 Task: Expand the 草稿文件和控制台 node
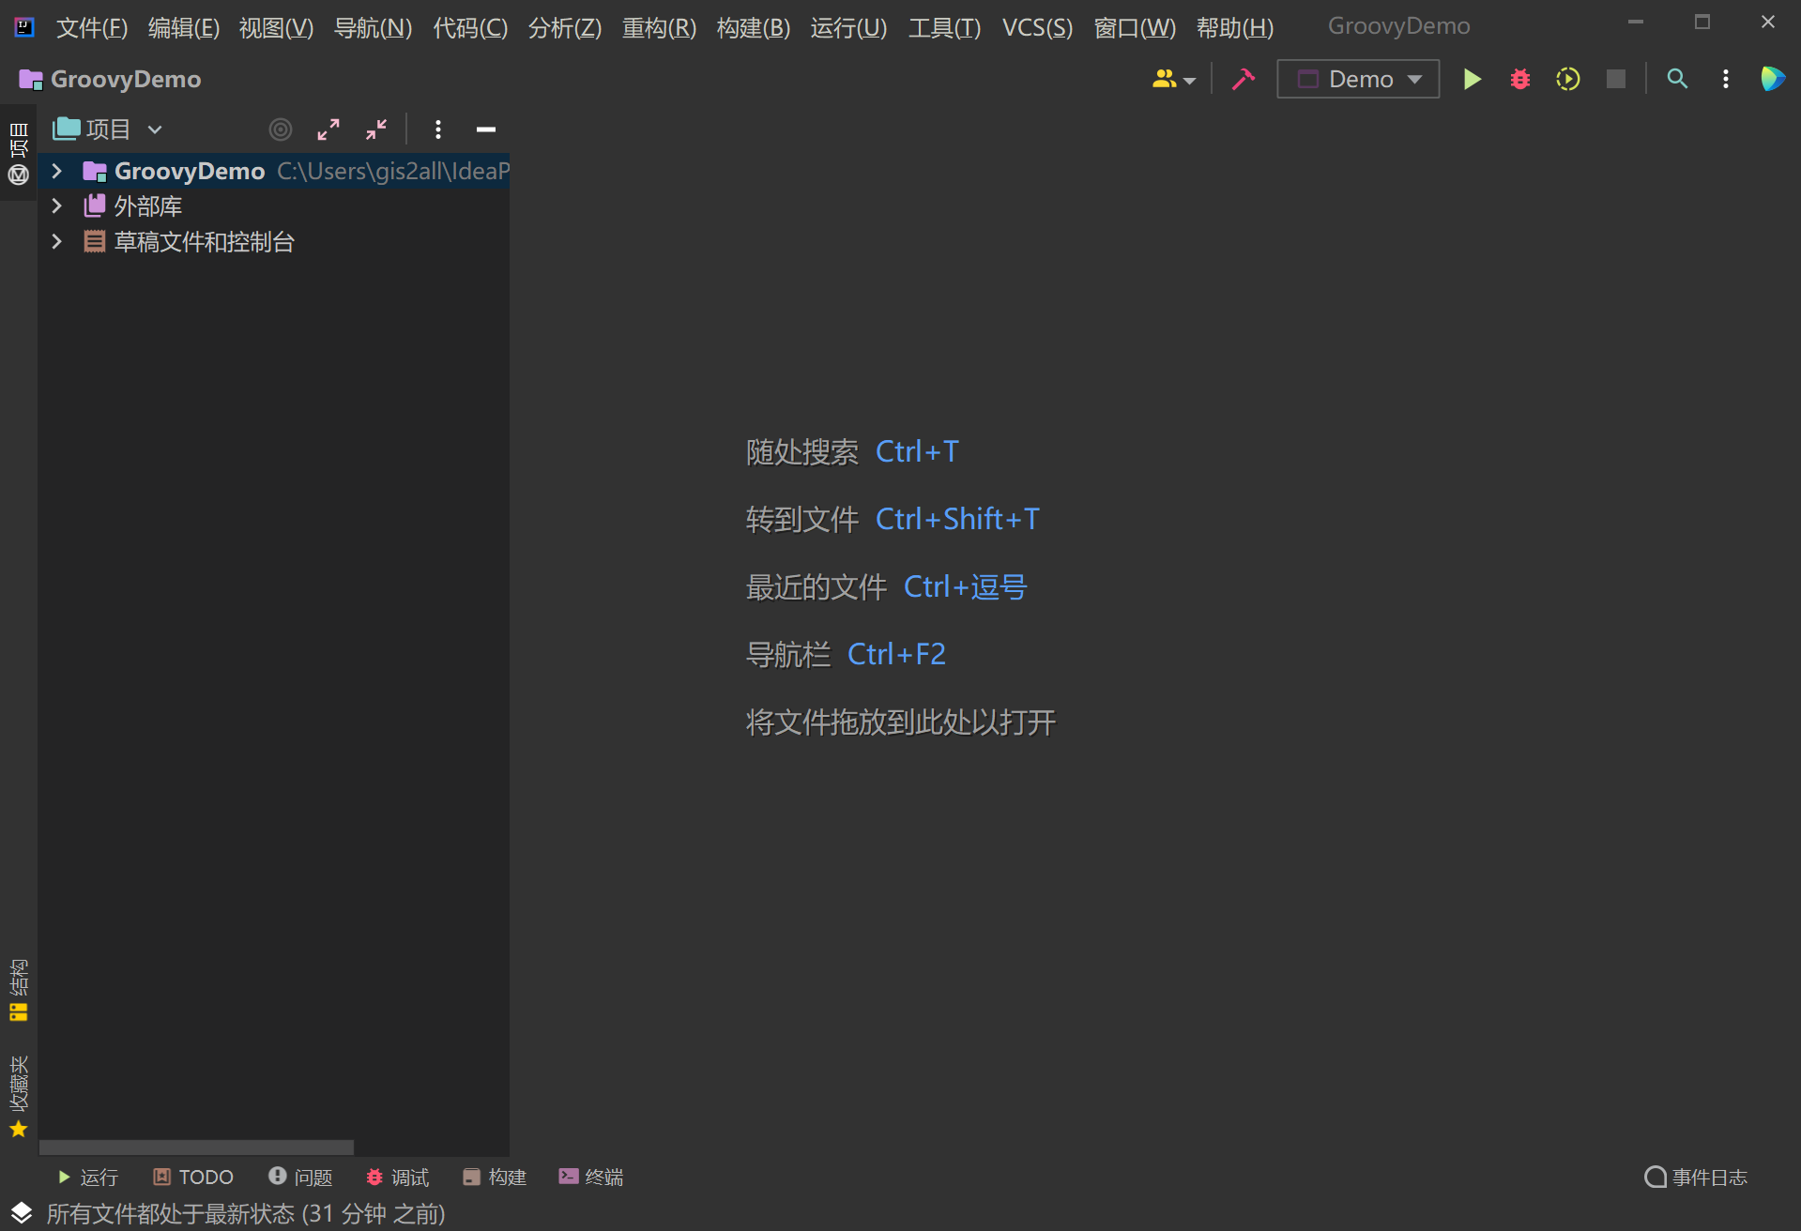tap(56, 242)
